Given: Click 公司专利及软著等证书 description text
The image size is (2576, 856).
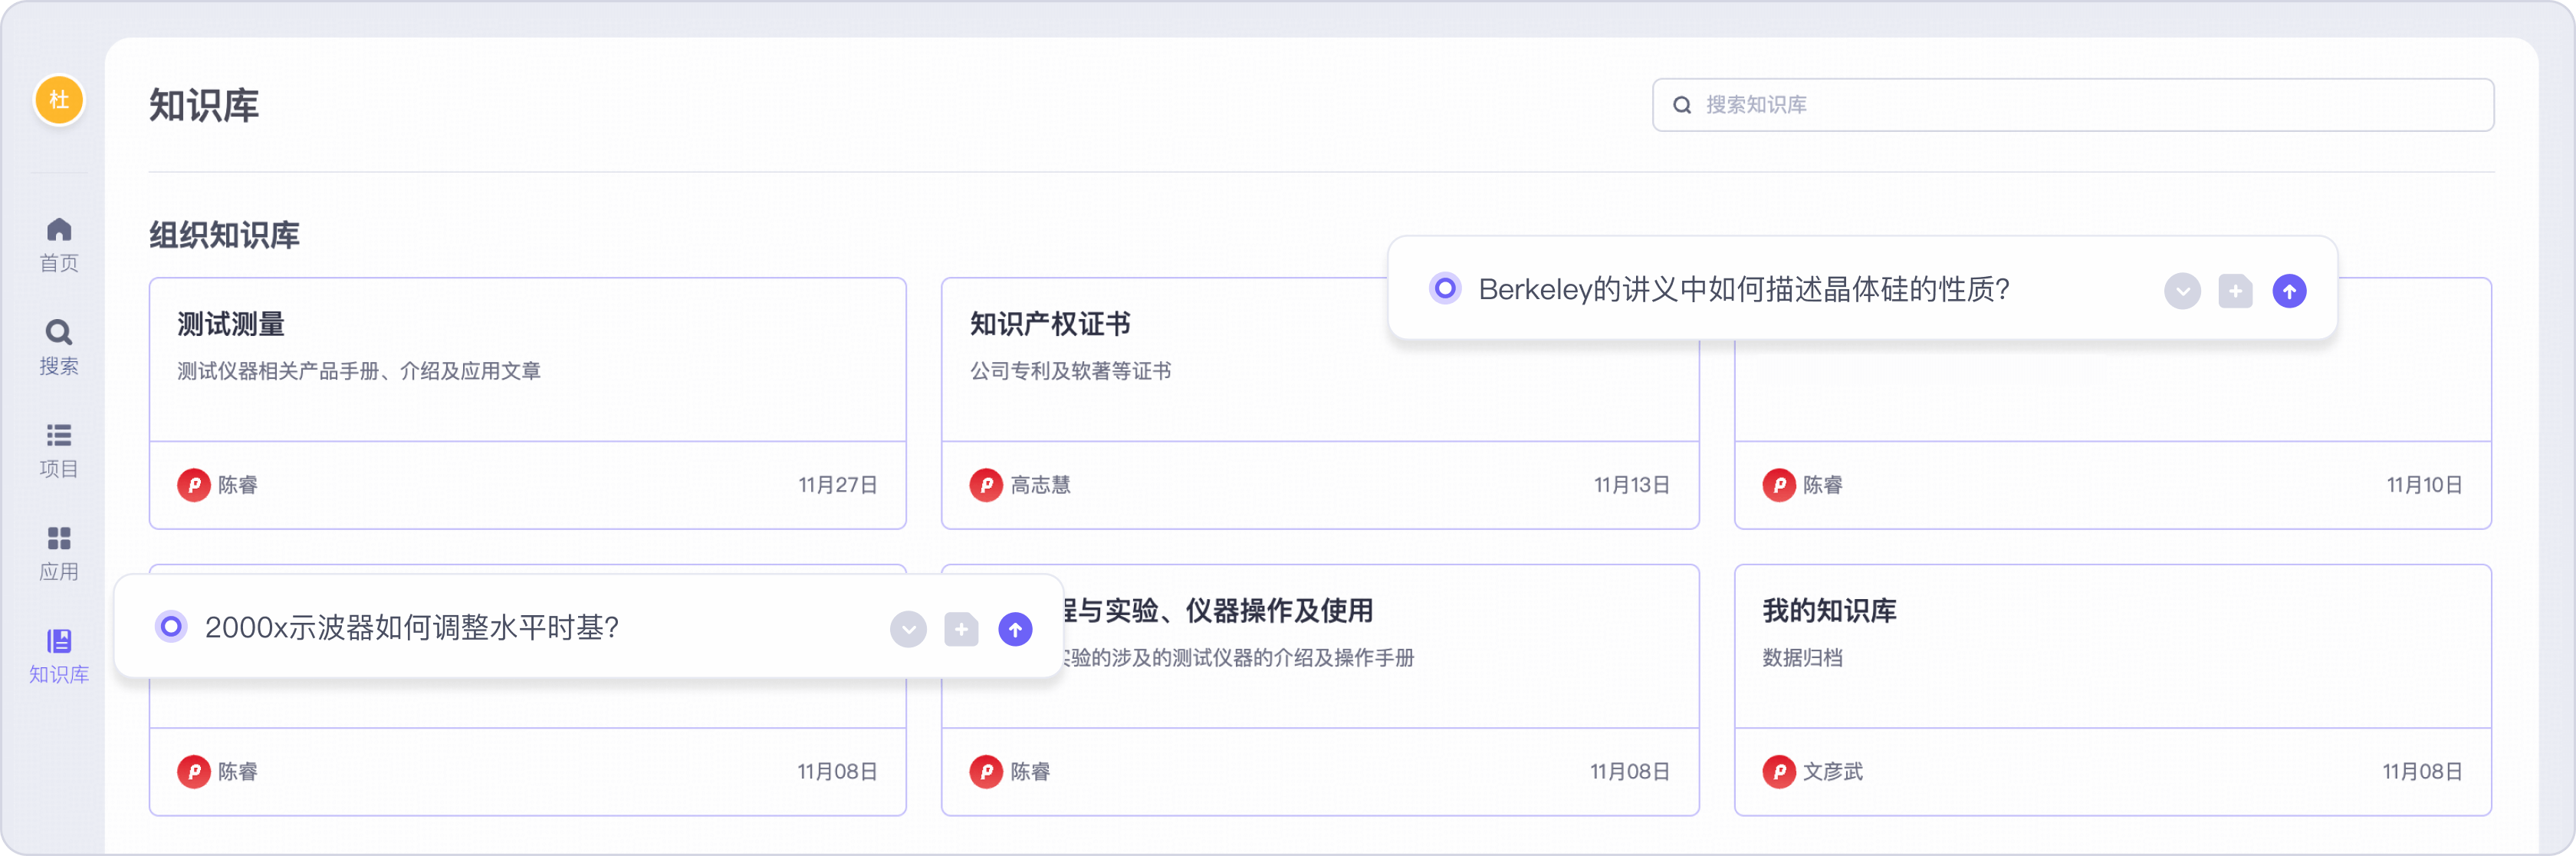Looking at the screenshot, I should click(x=1070, y=371).
